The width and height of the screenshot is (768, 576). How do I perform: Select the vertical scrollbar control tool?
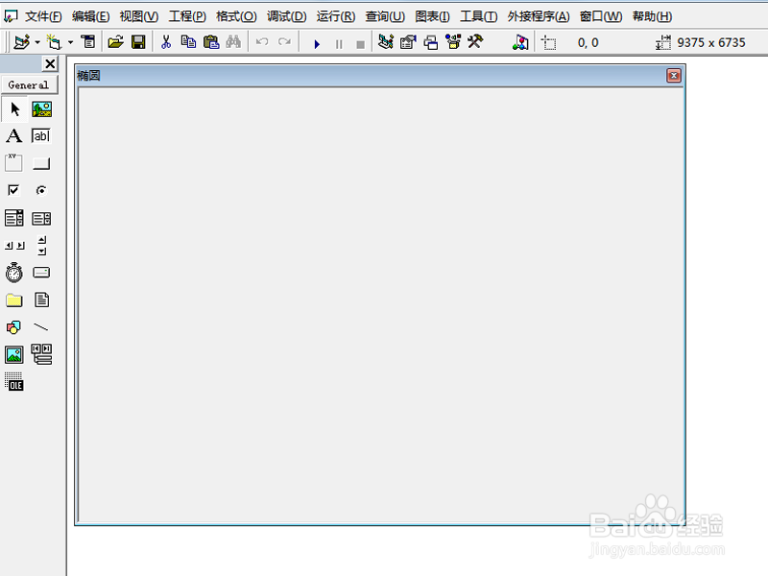(x=42, y=246)
